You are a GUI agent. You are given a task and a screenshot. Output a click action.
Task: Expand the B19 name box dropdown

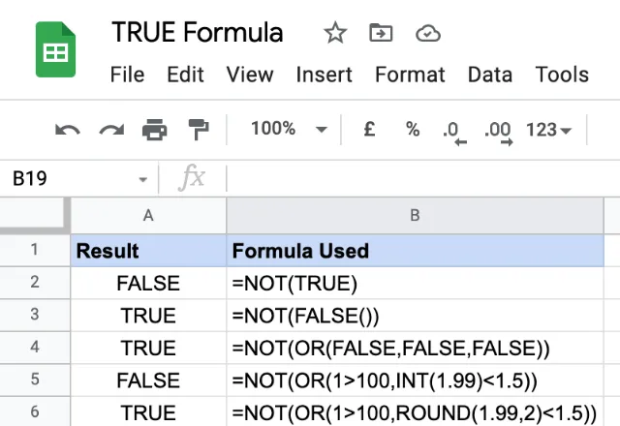(x=142, y=179)
